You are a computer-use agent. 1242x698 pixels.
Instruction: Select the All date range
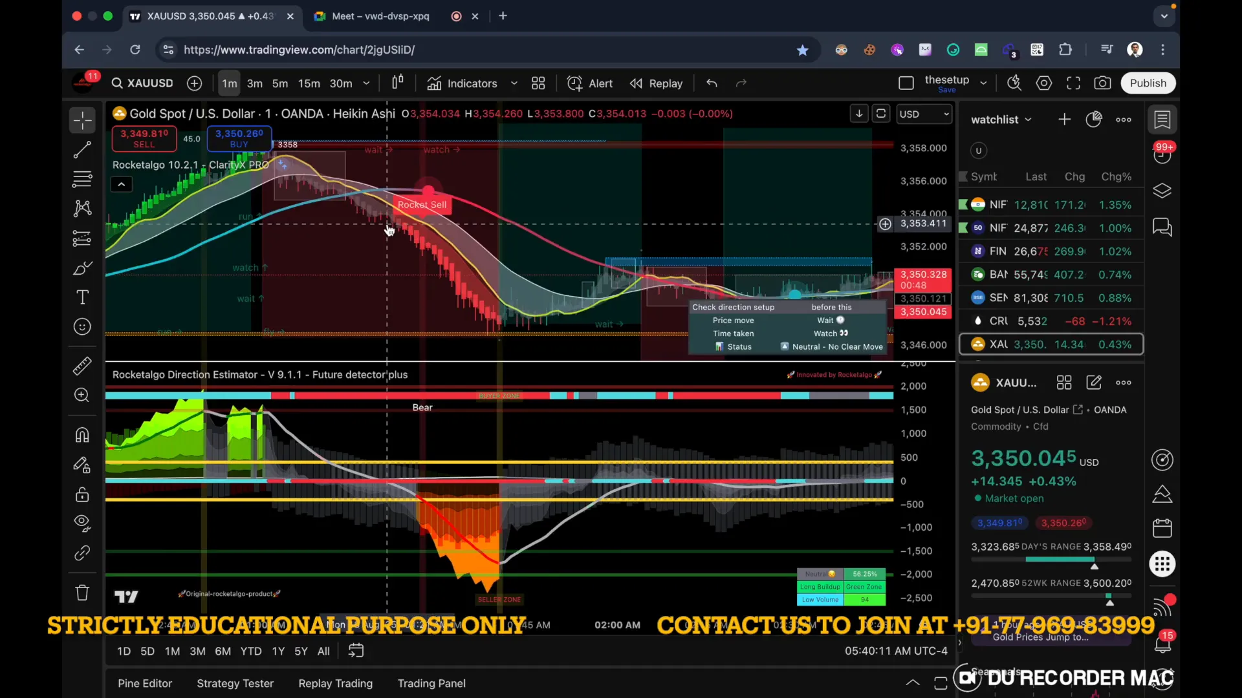tap(323, 651)
